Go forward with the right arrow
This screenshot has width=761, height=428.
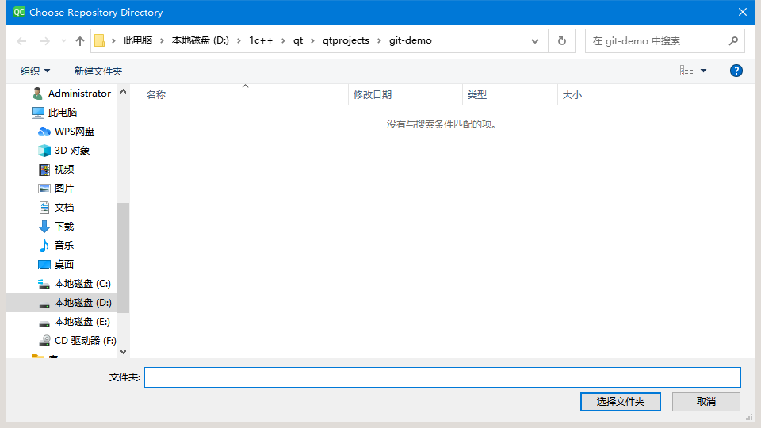point(44,41)
